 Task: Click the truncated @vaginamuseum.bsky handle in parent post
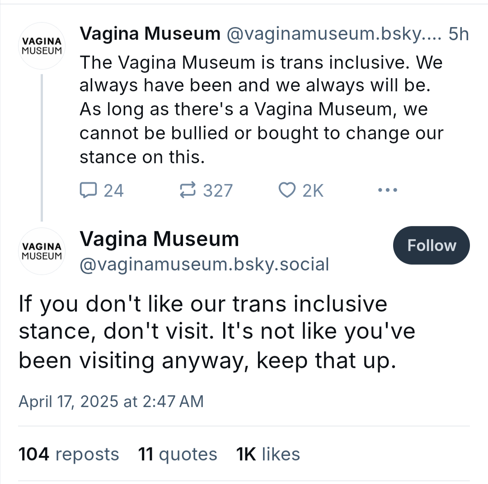click(x=334, y=34)
